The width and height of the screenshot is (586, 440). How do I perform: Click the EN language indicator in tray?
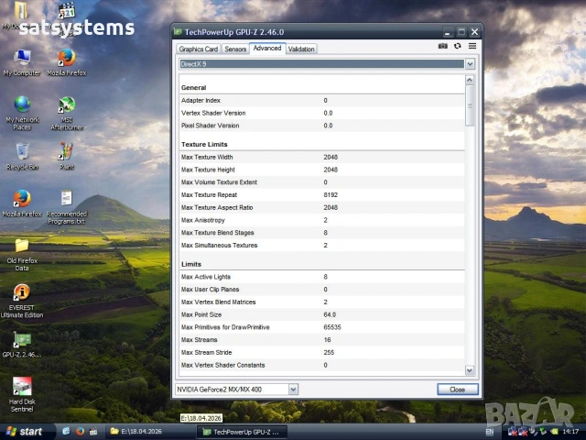click(489, 432)
